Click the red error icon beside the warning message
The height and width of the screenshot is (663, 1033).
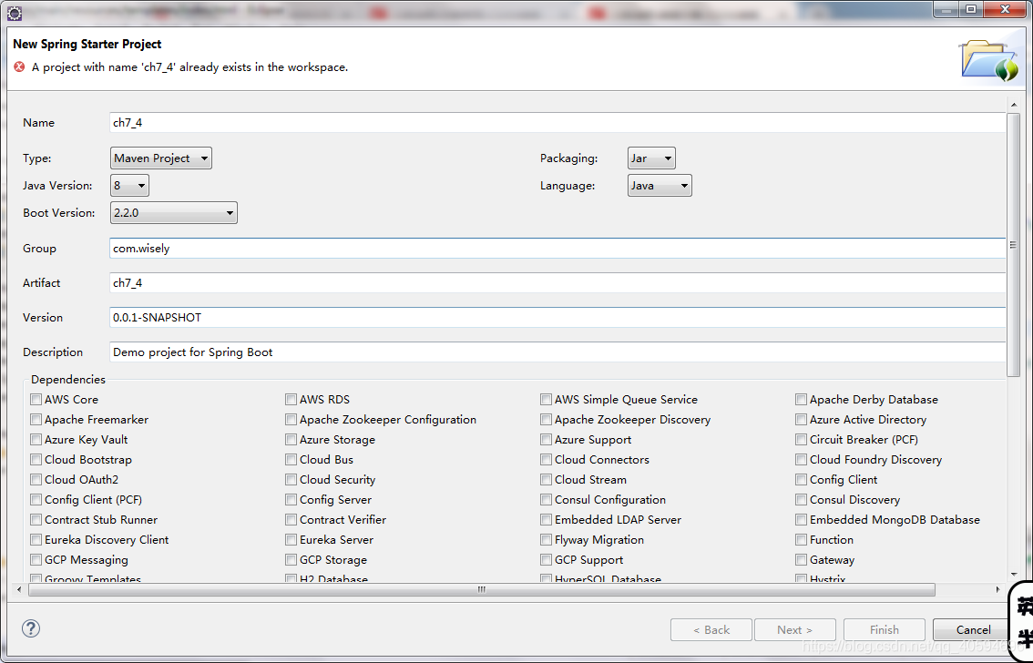(17, 66)
